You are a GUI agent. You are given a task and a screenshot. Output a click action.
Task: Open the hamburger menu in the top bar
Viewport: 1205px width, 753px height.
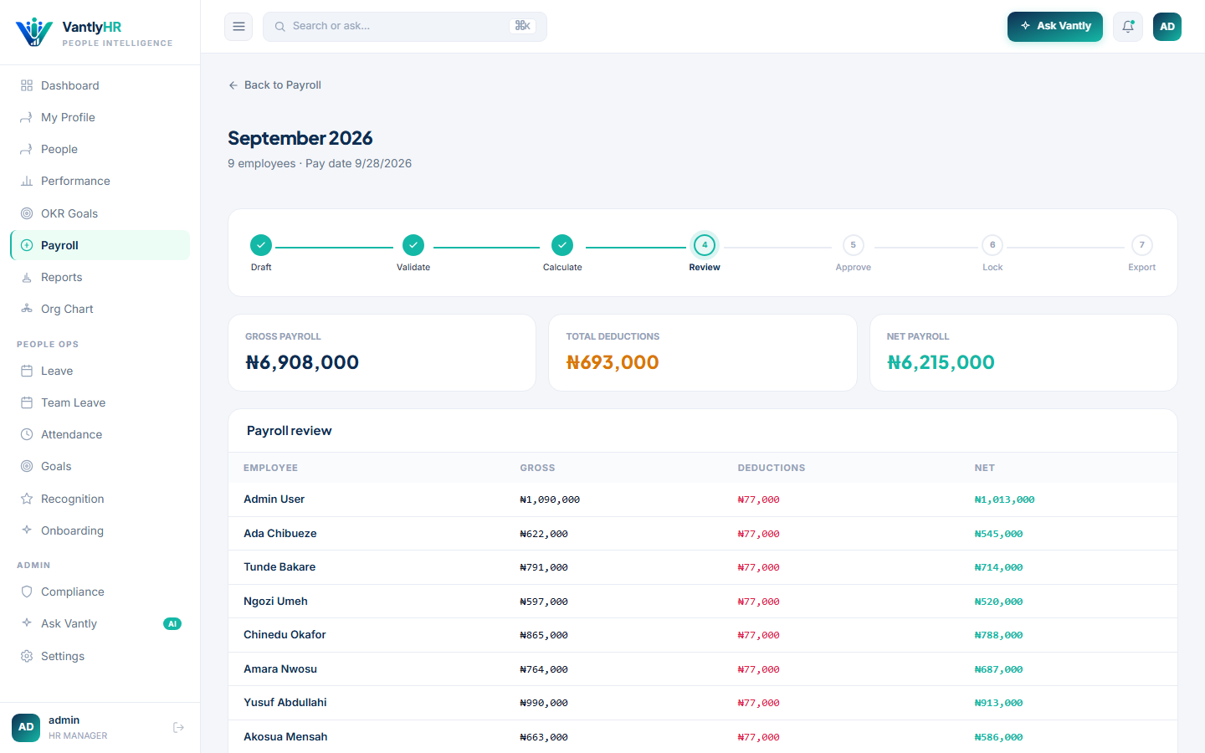[x=238, y=27]
